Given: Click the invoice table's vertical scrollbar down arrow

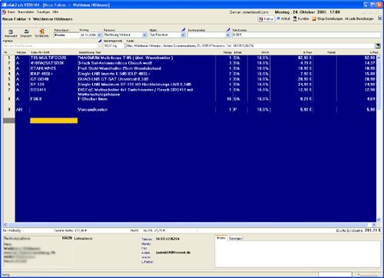Looking at the screenshot, I should tap(379, 220).
